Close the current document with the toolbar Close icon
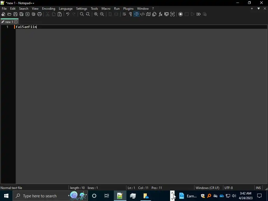The height and width of the screenshot is (201, 268). click(x=27, y=14)
